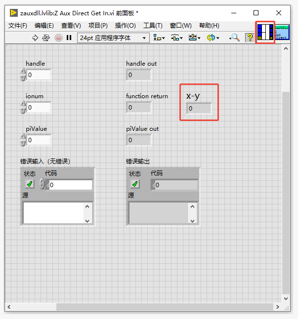Click the piValue numeric input field
This screenshot has width=298, height=319.
[39, 140]
